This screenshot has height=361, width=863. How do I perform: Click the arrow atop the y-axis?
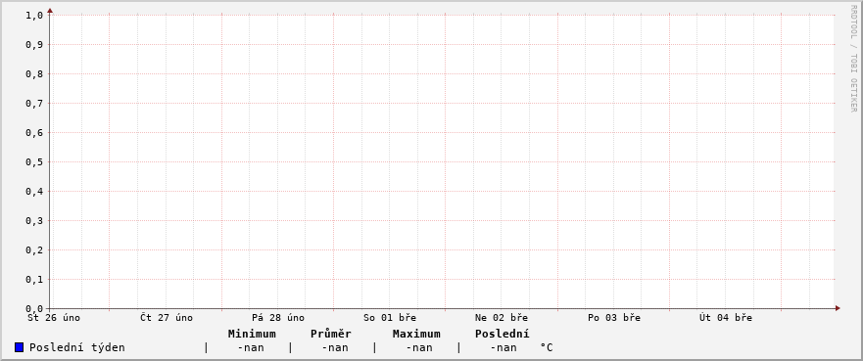tap(50, 11)
